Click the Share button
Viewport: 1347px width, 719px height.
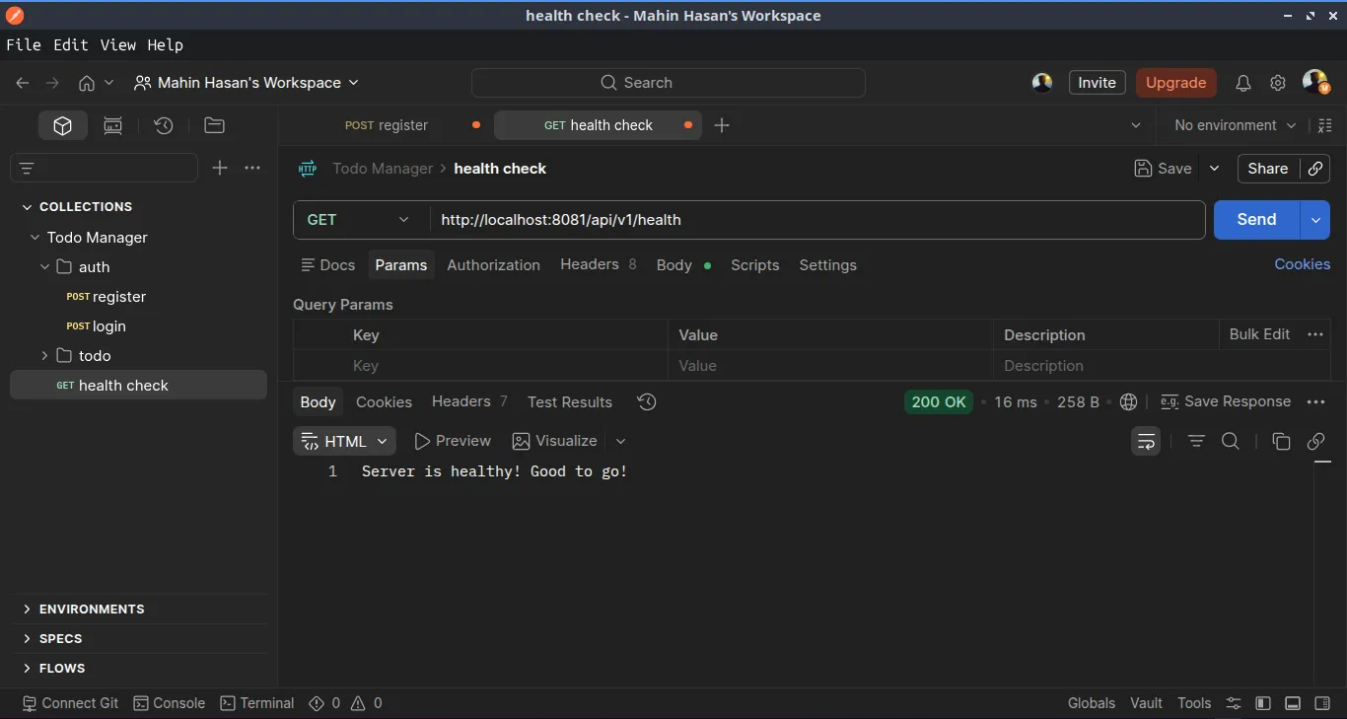pos(1268,169)
